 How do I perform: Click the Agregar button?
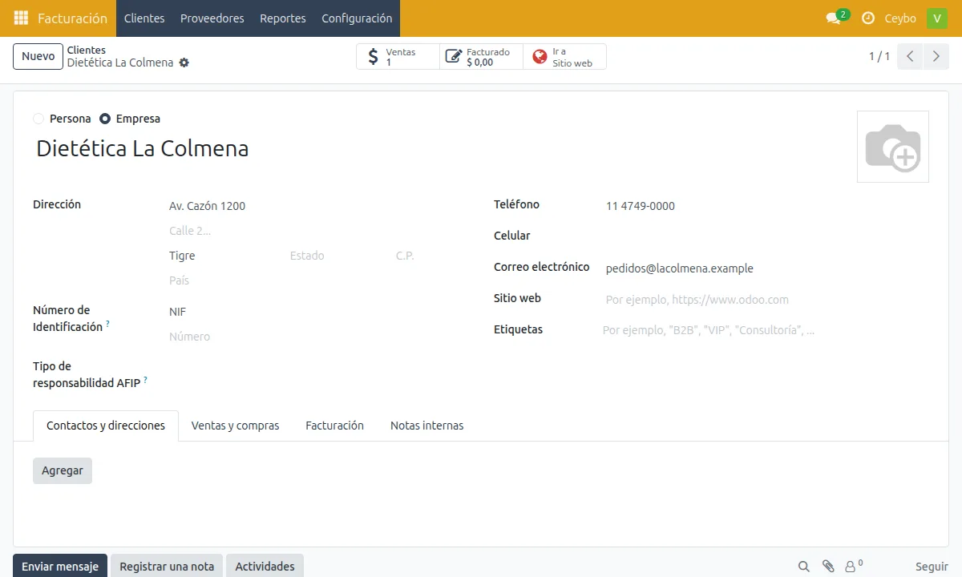click(x=63, y=470)
